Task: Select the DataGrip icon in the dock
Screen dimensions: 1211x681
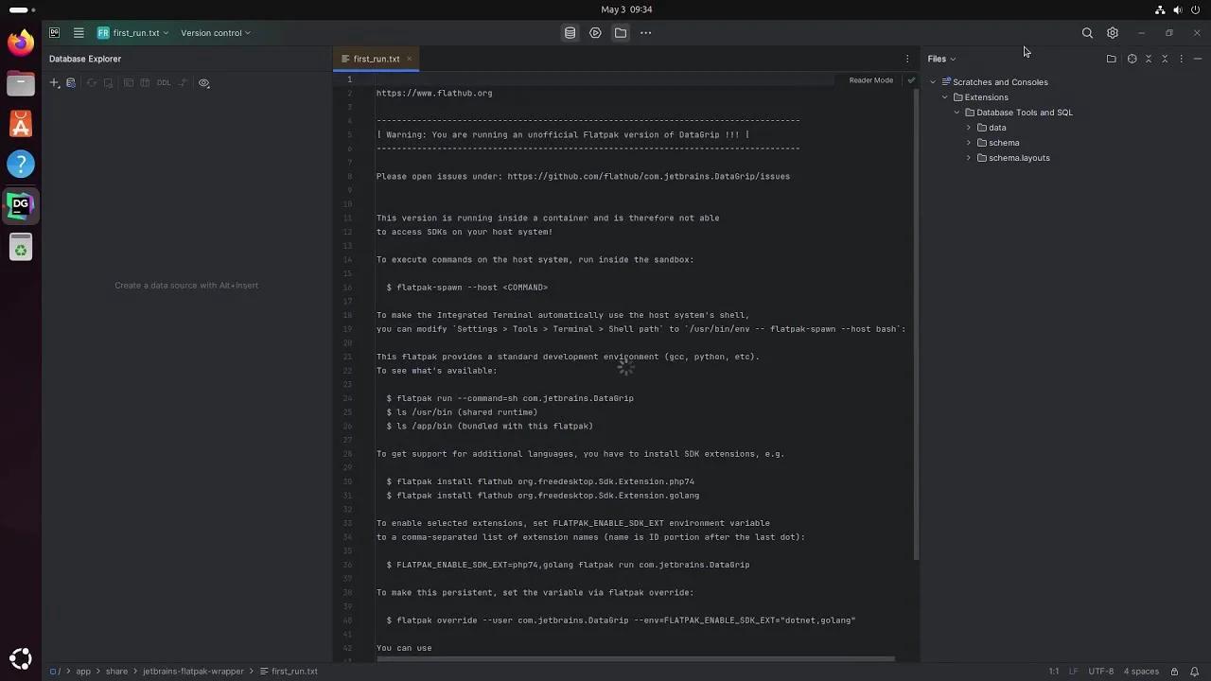Action: [20, 204]
